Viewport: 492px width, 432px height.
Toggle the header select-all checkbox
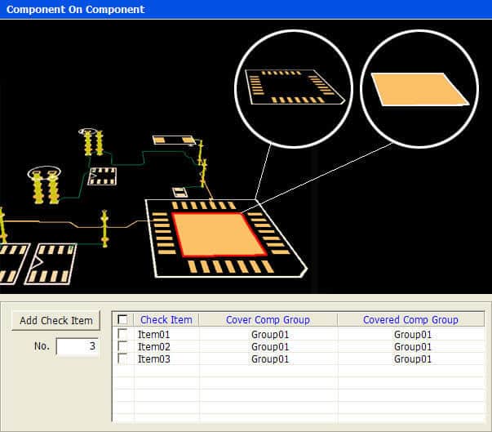click(x=122, y=319)
